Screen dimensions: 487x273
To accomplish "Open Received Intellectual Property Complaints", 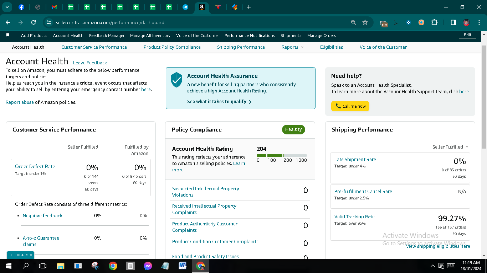I will [204, 209].
